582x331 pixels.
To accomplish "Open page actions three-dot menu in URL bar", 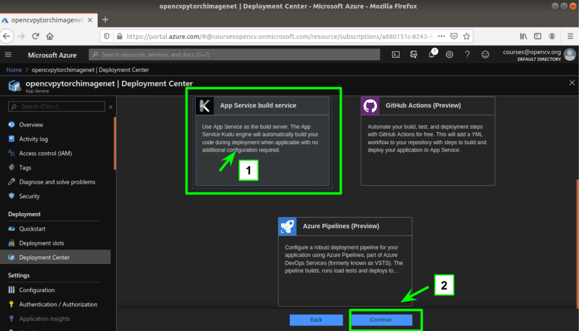I will pyautogui.click(x=442, y=36).
